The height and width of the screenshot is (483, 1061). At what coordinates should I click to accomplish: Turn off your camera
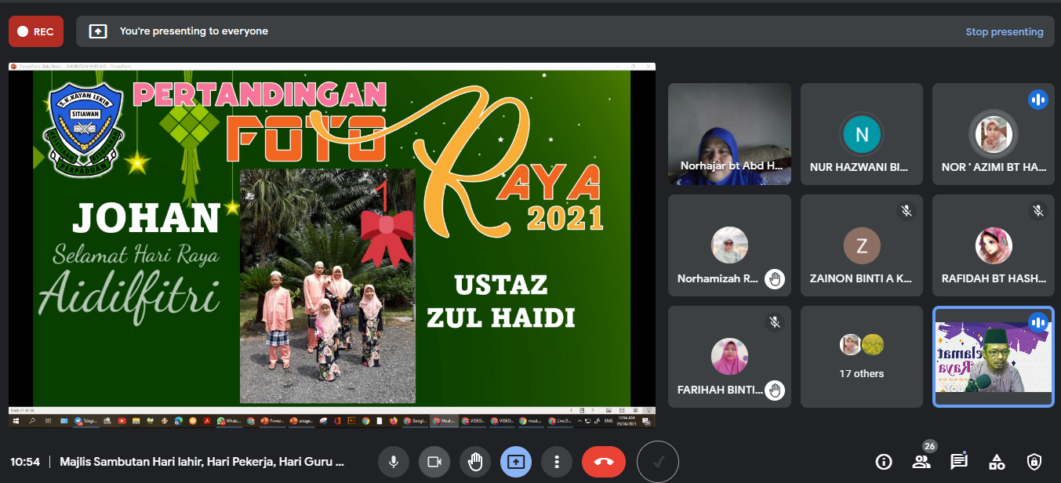point(434,461)
